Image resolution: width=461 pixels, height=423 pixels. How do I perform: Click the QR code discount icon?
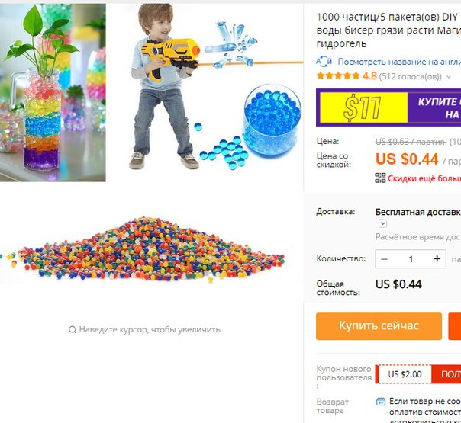coord(380,178)
